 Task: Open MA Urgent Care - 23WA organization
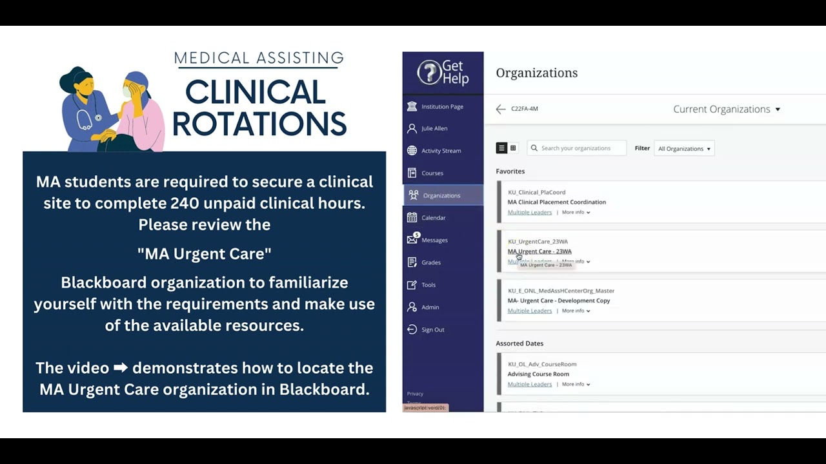tap(539, 251)
